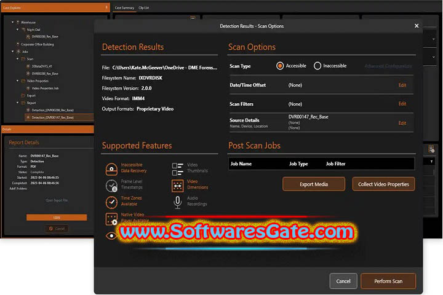The width and height of the screenshot is (443, 295).
Task: Click the filter arrow below the list icon
Action: pos(431,162)
